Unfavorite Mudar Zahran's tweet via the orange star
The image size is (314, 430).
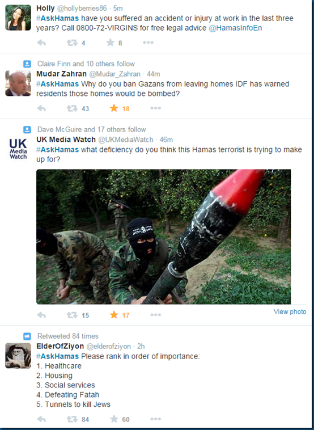[x=114, y=108]
